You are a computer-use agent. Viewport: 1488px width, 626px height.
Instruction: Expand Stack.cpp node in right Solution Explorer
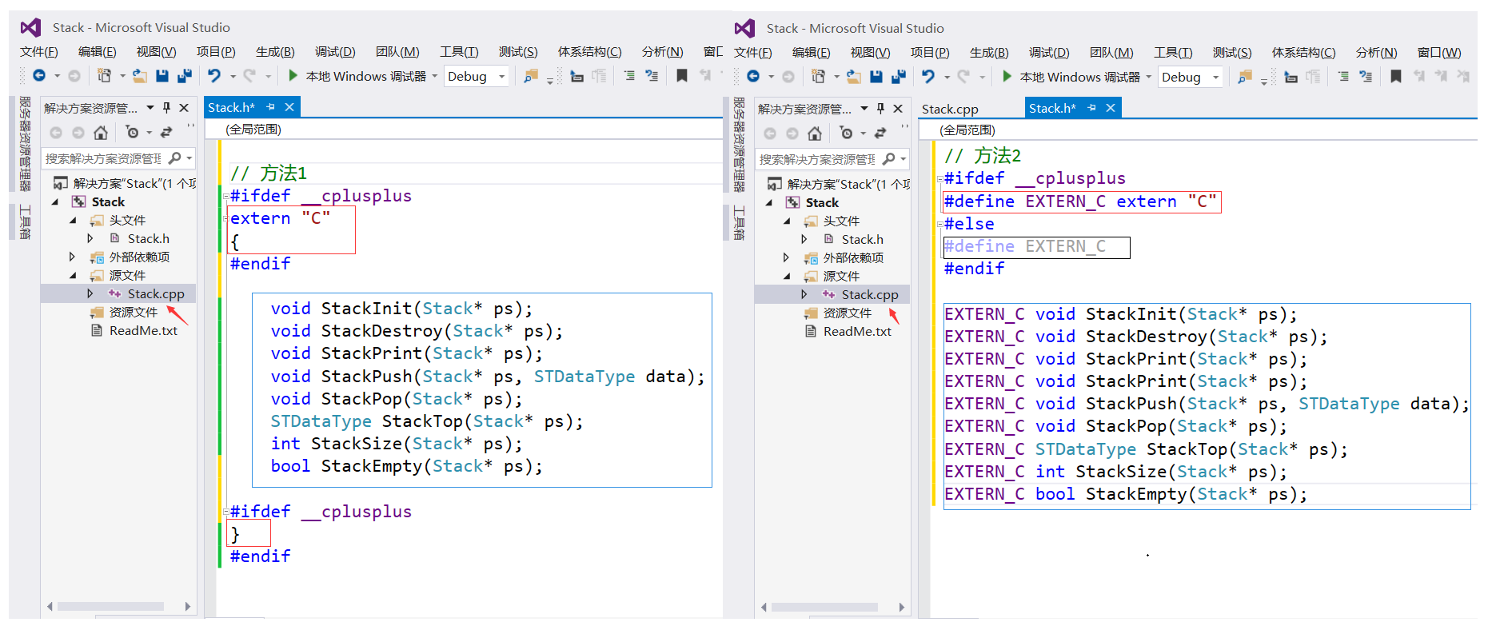[x=804, y=294]
